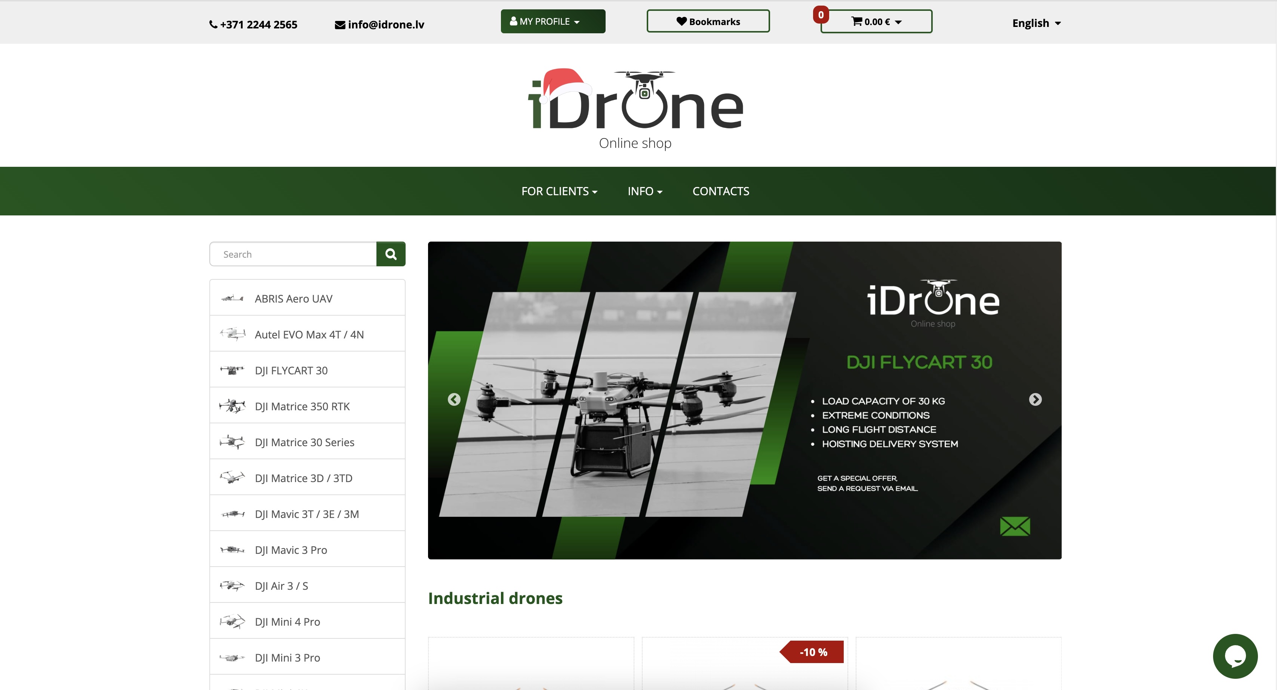Click the Industrial drones heading
The height and width of the screenshot is (690, 1277).
click(x=495, y=598)
